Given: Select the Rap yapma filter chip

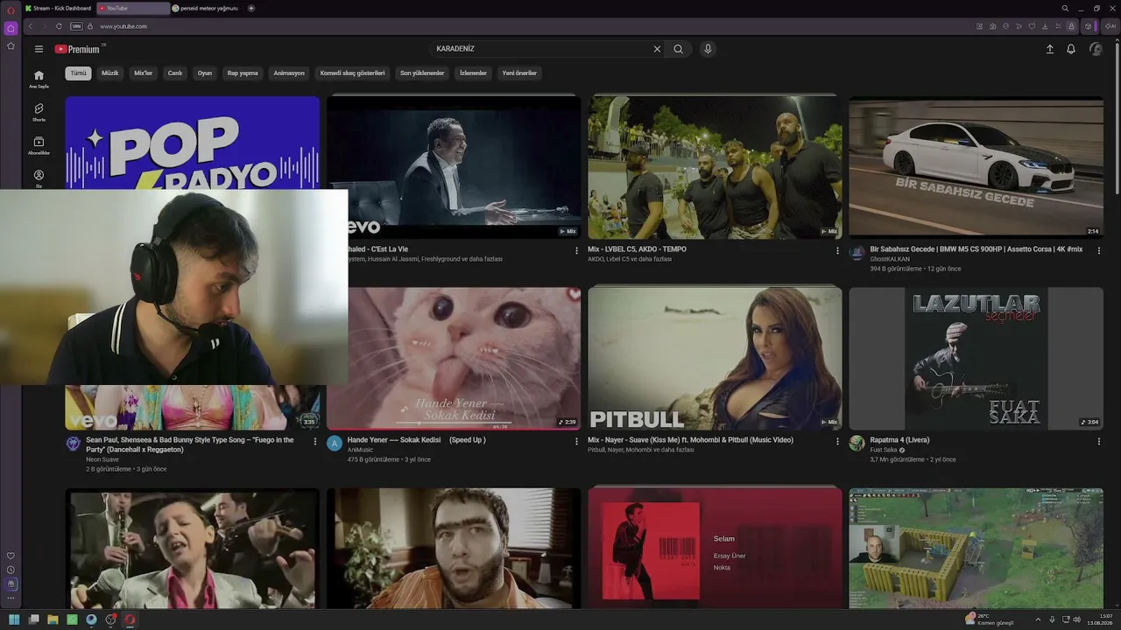Looking at the screenshot, I should tap(243, 73).
